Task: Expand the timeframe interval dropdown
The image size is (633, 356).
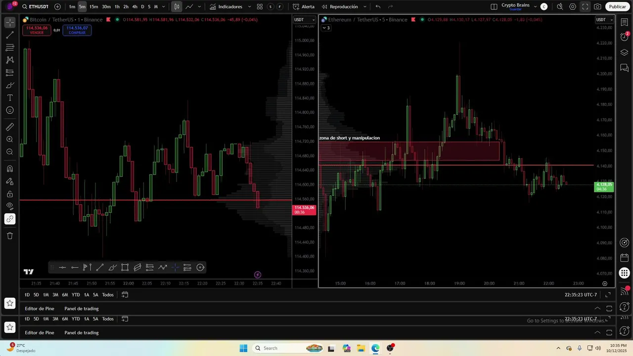Action: [163, 6]
